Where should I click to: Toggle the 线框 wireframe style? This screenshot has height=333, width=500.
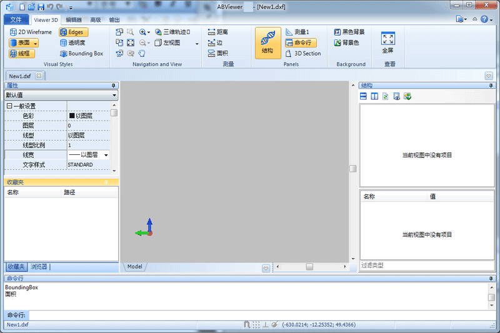(22, 54)
